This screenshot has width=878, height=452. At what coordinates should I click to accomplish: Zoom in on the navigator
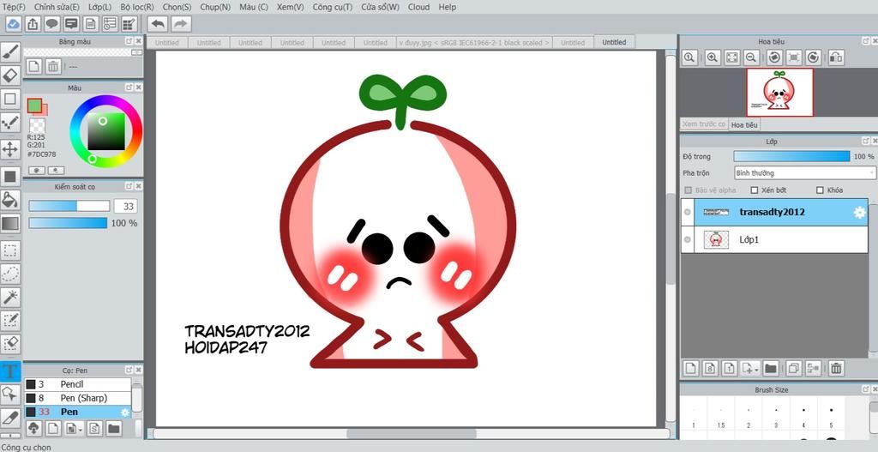[x=713, y=57]
